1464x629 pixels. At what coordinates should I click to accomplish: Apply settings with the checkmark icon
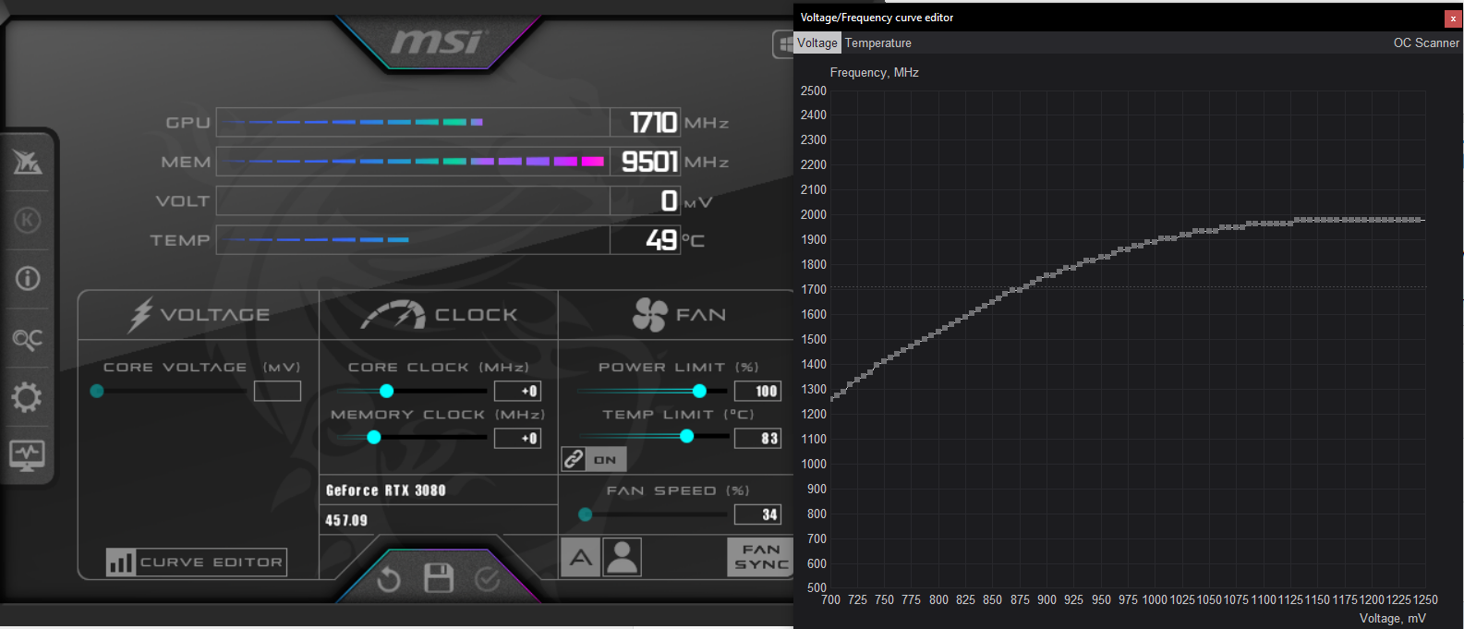[487, 579]
